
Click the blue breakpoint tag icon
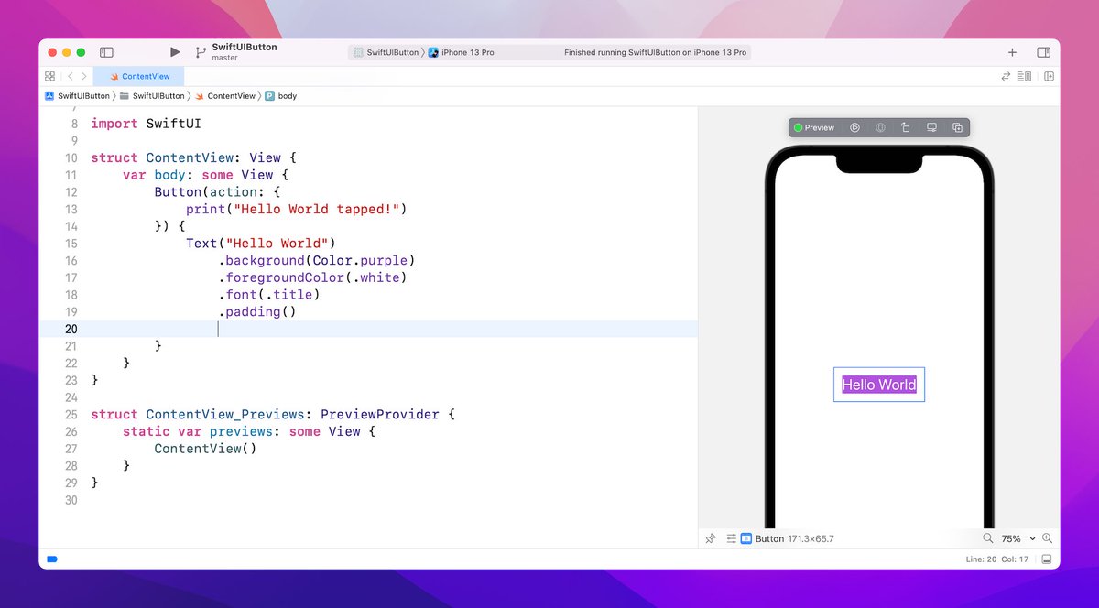52,559
